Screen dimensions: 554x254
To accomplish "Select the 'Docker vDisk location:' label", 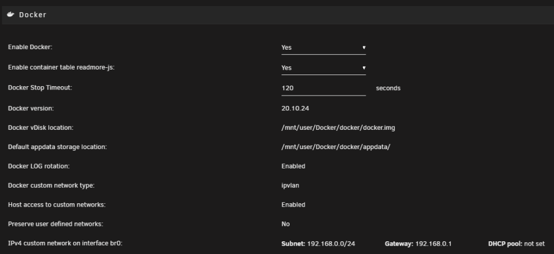I will 40,128.
